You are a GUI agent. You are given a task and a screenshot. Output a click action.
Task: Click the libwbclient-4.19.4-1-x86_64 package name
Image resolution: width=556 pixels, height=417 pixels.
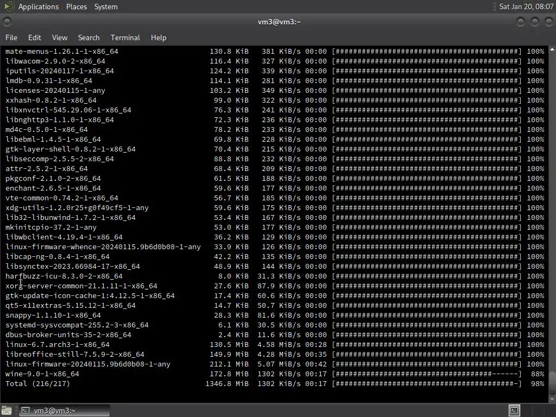(64, 237)
